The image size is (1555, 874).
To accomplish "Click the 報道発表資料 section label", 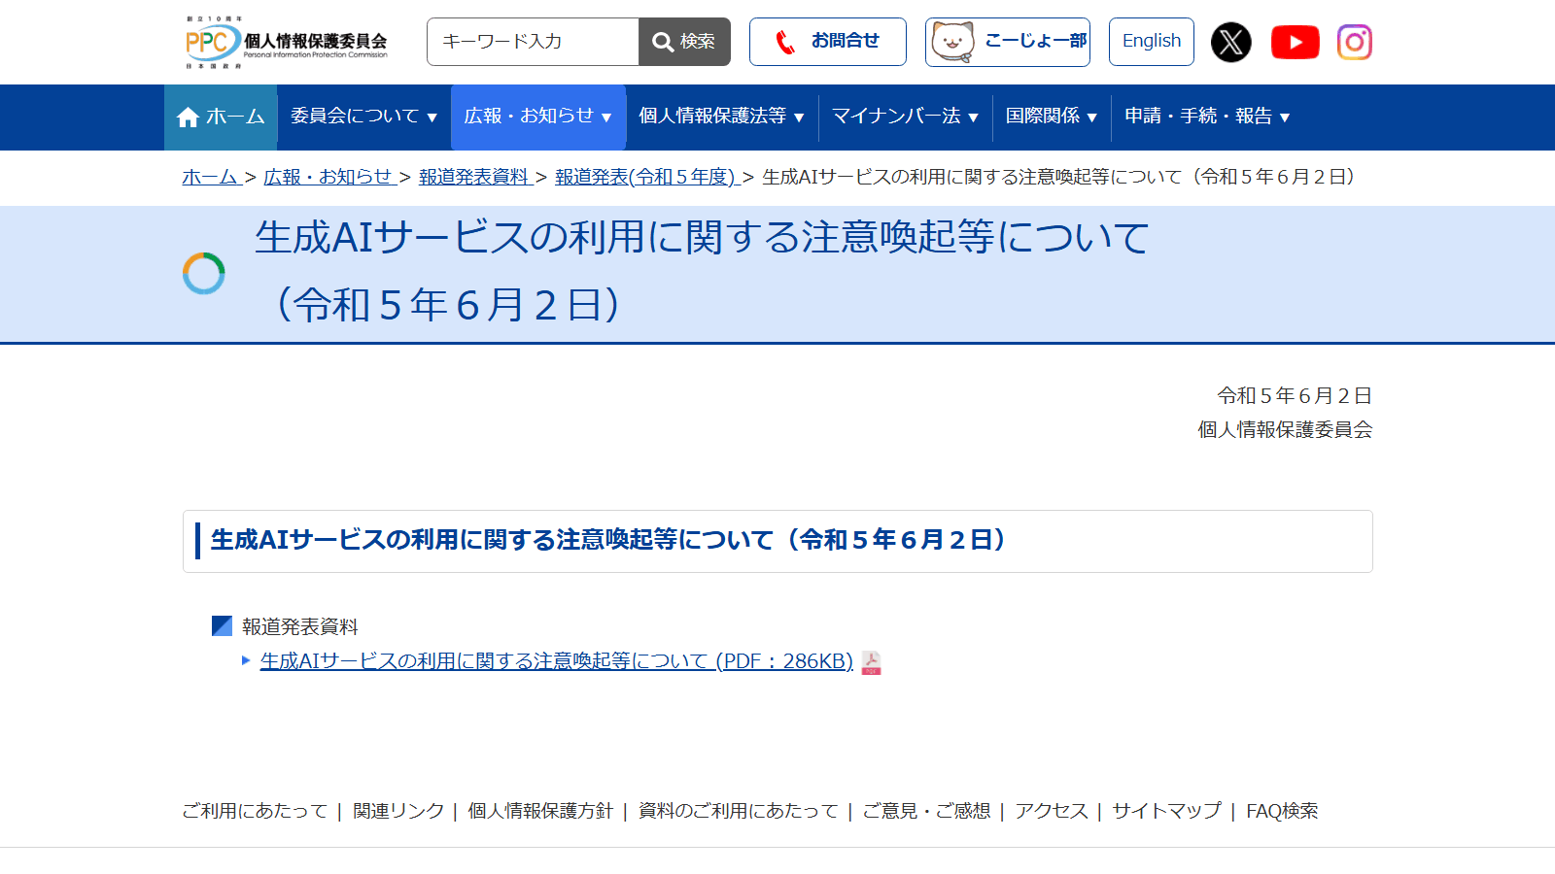I will [300, 627].
